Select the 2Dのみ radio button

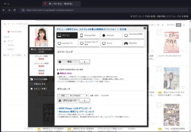click(x=5, y=45)
